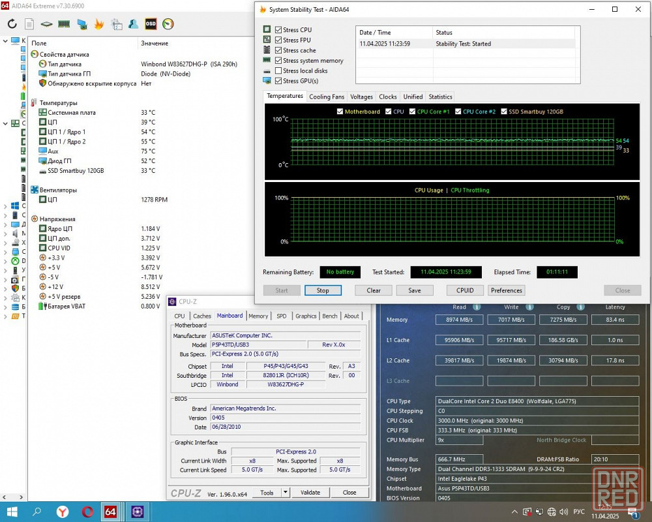Viewport: 652px width, 522px height.
Task: Open stability test Preferences button
Action: tap(506, 290)
